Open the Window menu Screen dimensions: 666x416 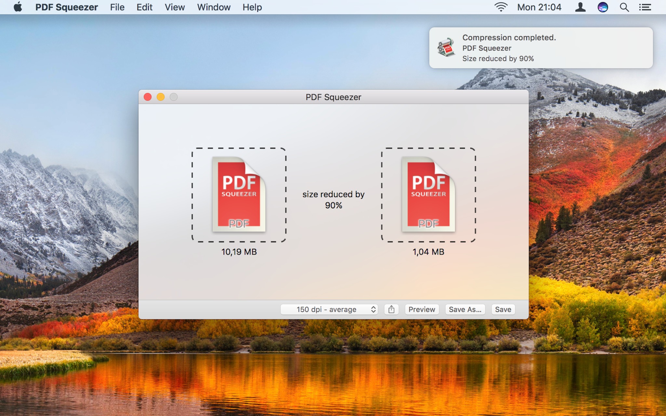click(213, 7)
